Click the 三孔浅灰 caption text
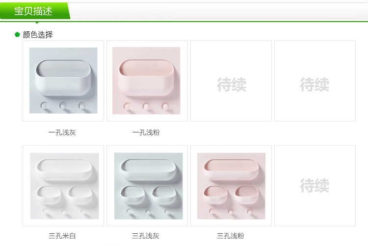The height and width of the screenshot is (247, 368). 146,236
